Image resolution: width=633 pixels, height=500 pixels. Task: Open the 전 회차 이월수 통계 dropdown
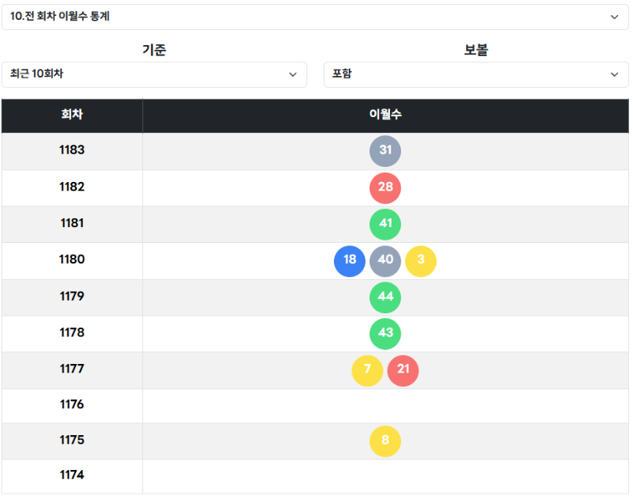click(x=316, y=17)
